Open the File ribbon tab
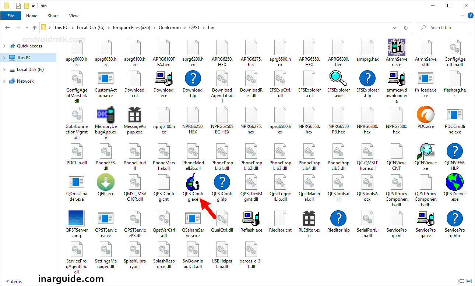 click(x=11, y=16)
